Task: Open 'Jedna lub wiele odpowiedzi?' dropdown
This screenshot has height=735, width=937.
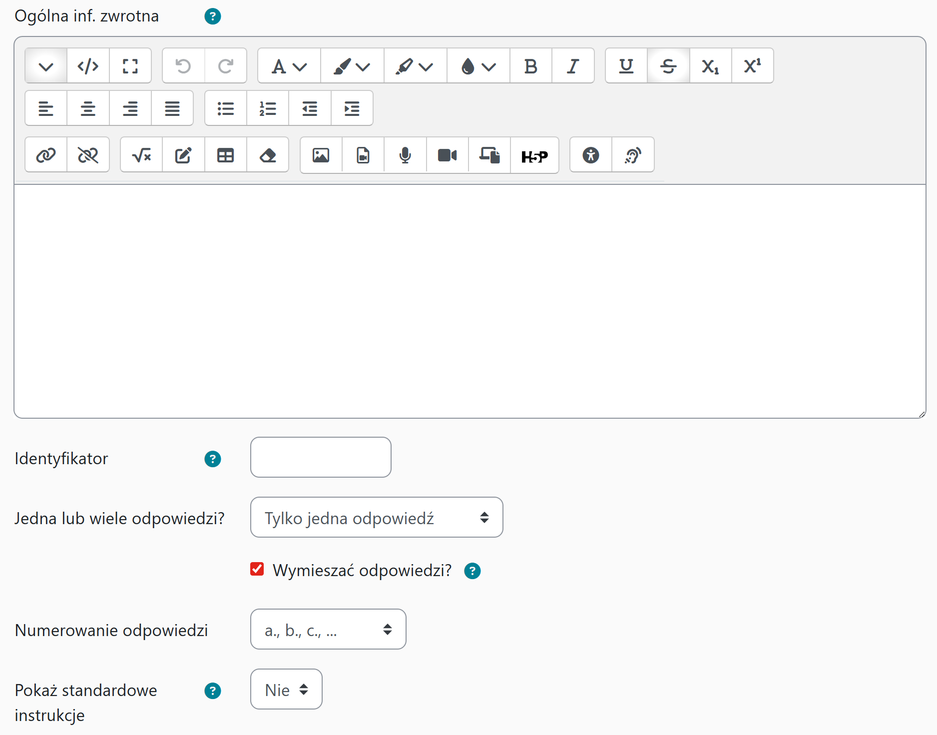Action: pos(376,518)
